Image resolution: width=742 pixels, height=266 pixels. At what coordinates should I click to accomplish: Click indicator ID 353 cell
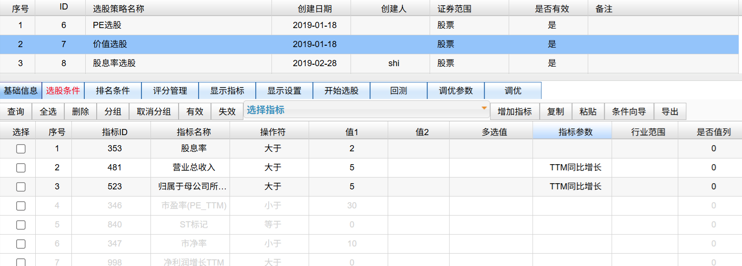point(111,149)
